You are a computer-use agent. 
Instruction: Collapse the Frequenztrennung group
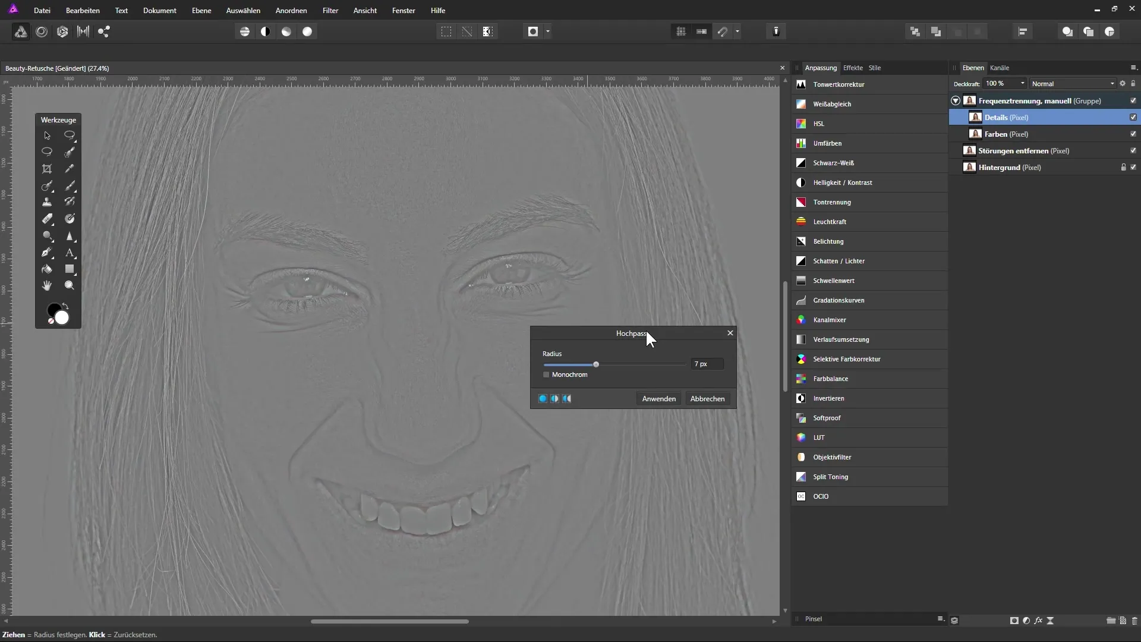[x=956, y=100]
